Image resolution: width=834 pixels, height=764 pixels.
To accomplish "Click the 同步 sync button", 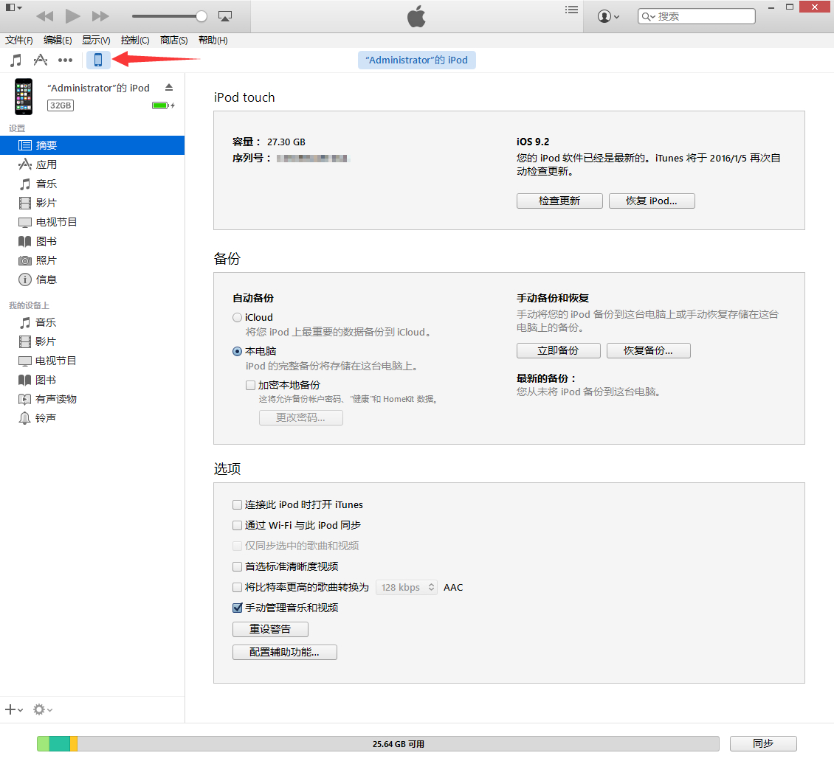I will [x=763, y=744].
